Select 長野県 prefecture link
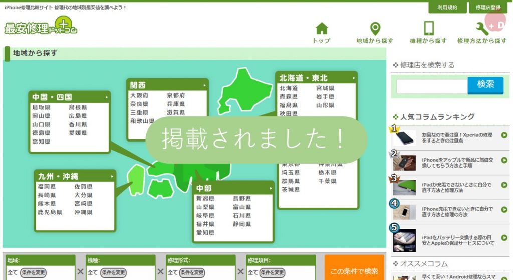513x280 pixels. 242,199
